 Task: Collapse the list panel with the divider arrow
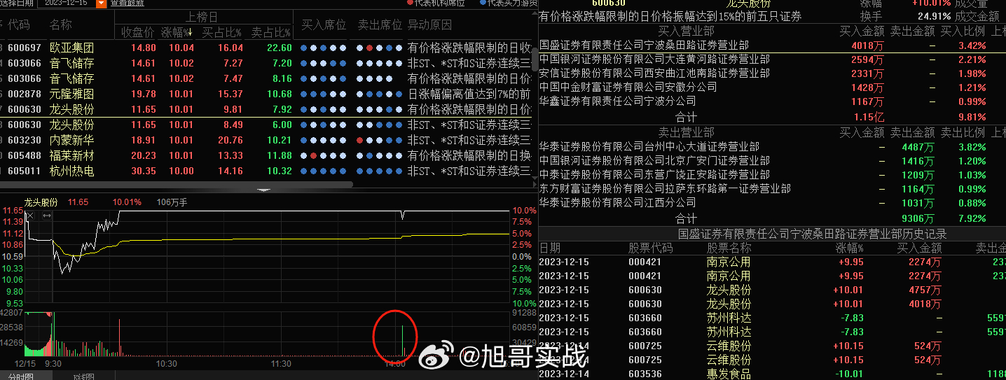(263, 190)
